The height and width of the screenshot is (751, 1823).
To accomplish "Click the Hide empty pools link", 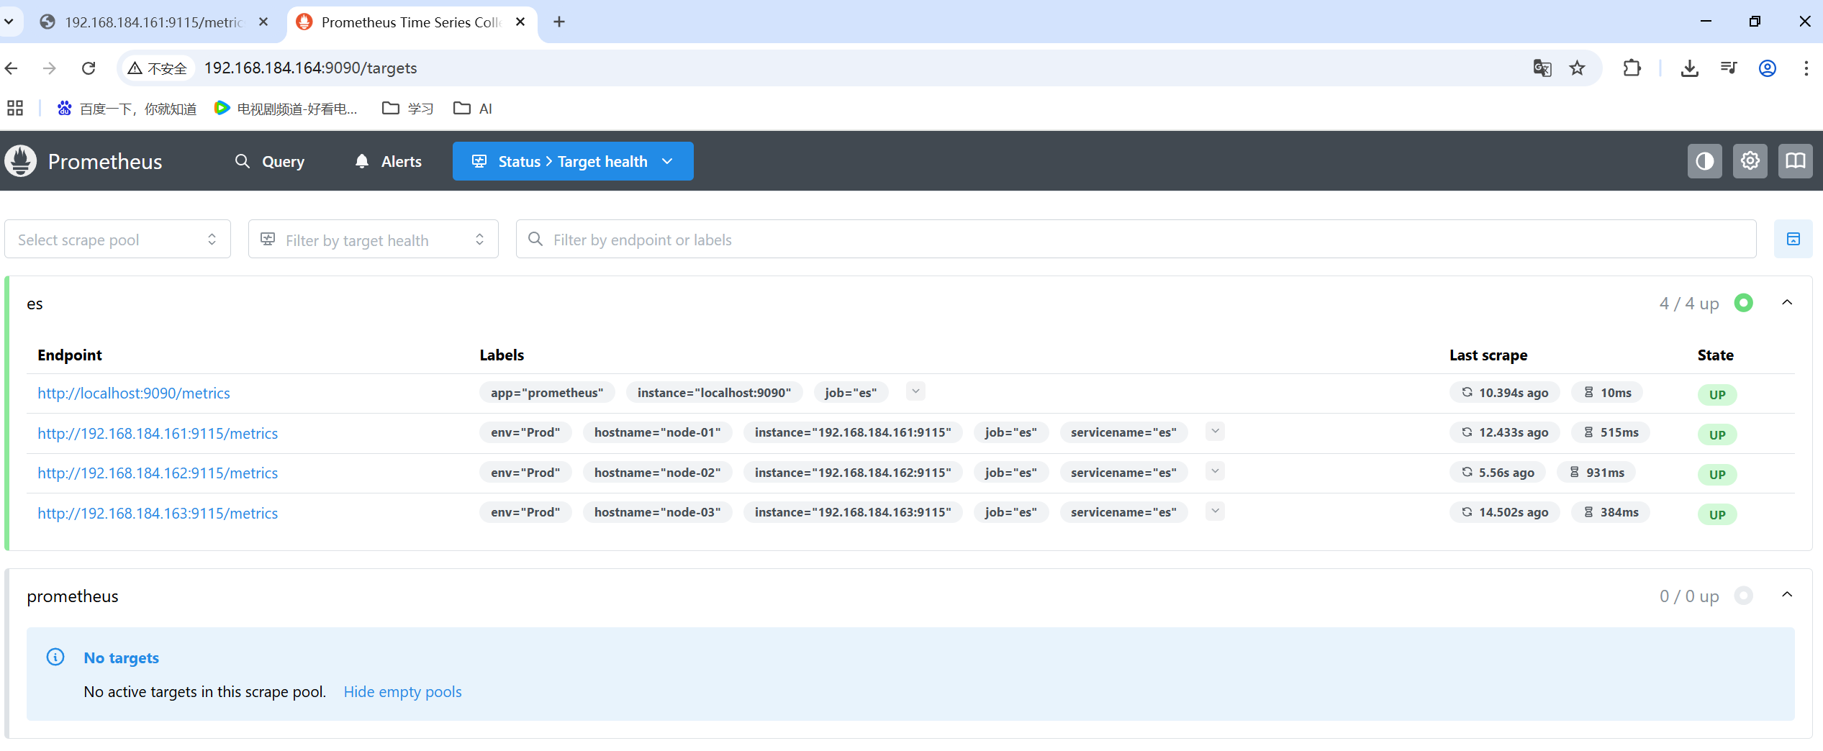I will (402, 691).
